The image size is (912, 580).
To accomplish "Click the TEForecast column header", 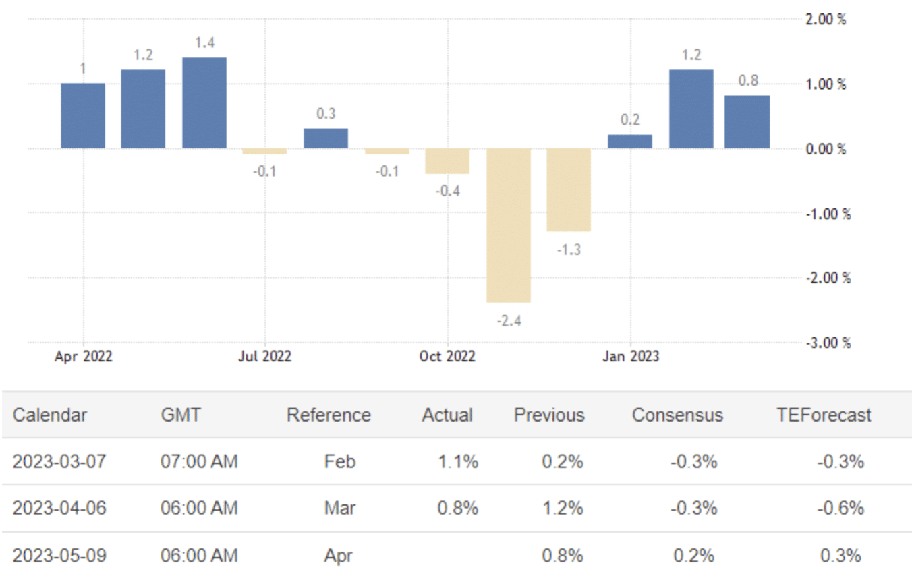I will pyautogui.click(x=823, y=415).
